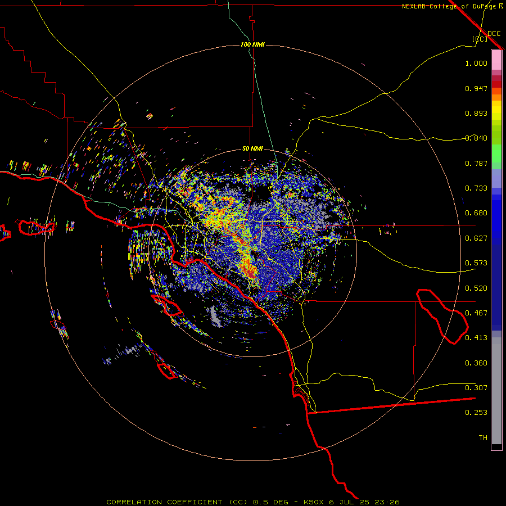Image resolution: width=506 pixels, height=506 pixels.
Task: Click the 0.627 scale value
Action: pos(476,238)
